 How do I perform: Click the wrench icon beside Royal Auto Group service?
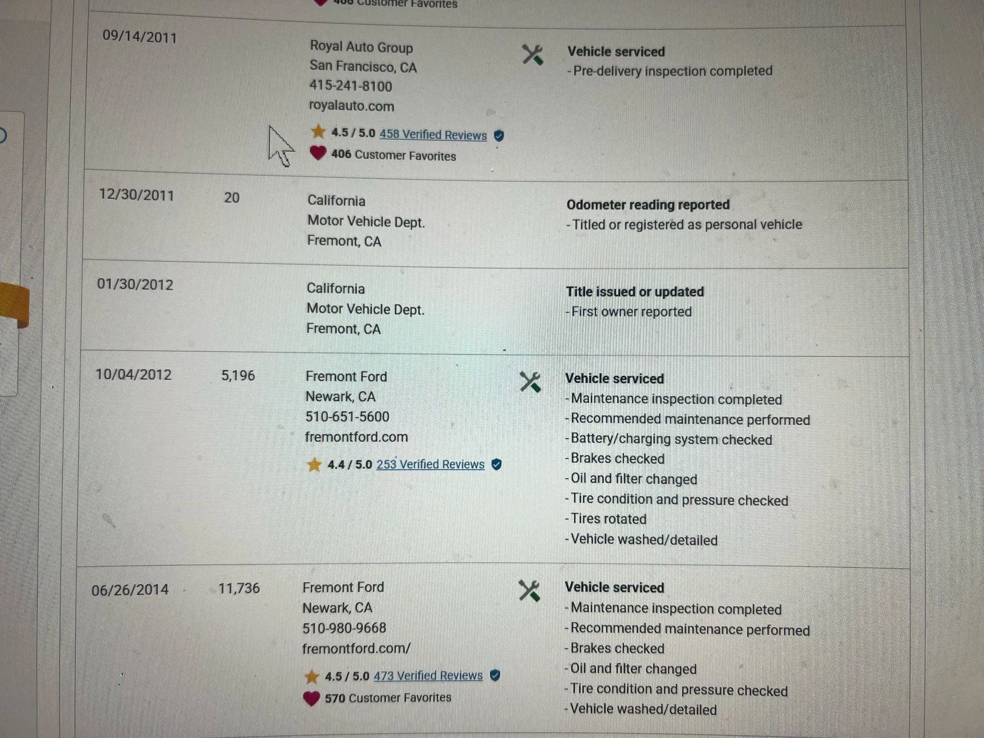532,55
